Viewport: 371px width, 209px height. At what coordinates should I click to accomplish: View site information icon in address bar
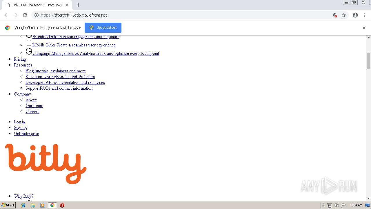pyautogui.click(x=37, y=15)
